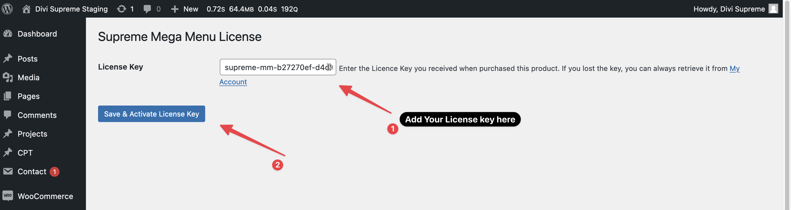Click the Media icon in sidebar
The width and height of the screenshot is (791, 210).
8,77
